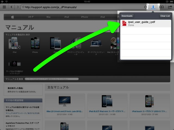
Task: Open bookmarks book icon
Action: tap(161, 7)
